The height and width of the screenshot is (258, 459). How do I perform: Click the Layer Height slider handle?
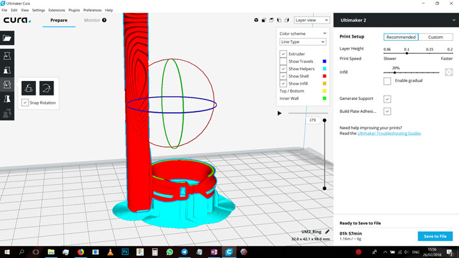[407, 54]
